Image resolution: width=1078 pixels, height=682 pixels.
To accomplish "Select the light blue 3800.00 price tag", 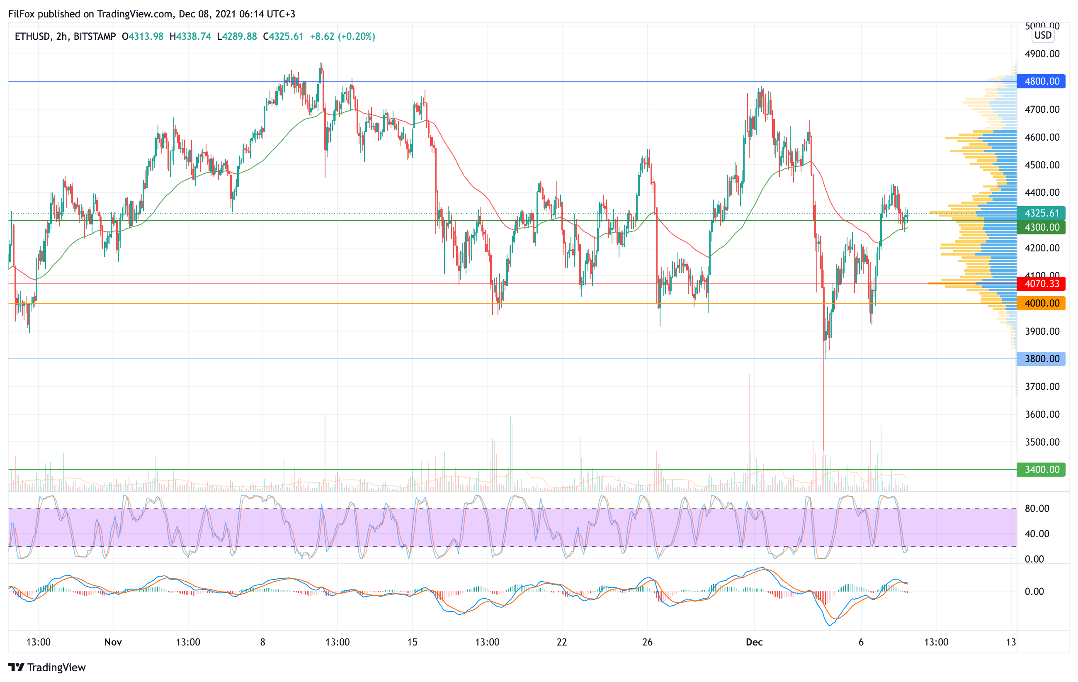I will tap(1041, 359).
